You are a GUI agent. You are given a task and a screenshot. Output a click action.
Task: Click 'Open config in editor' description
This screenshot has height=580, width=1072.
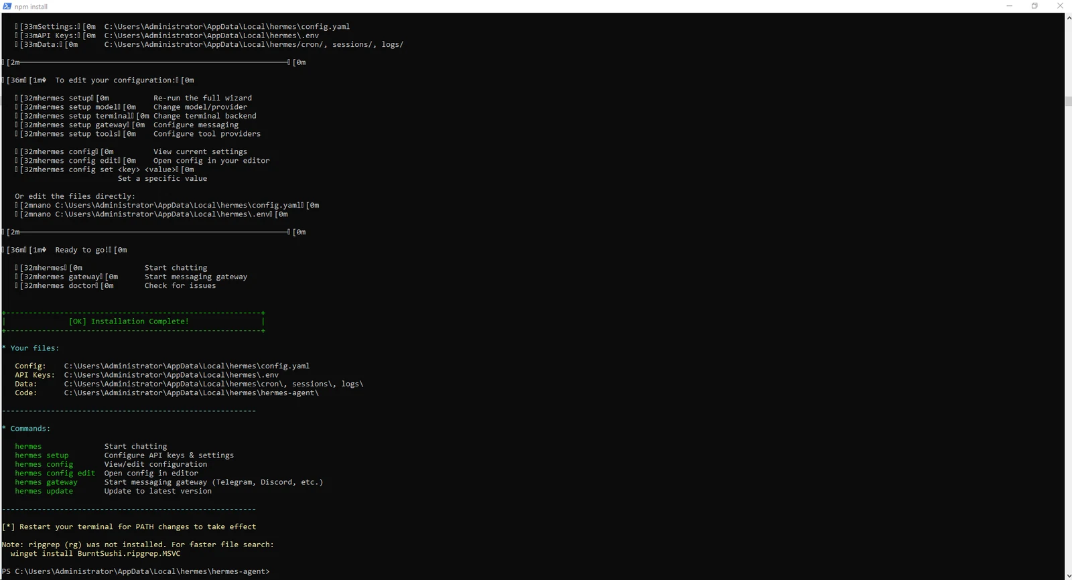pos(151,474)
